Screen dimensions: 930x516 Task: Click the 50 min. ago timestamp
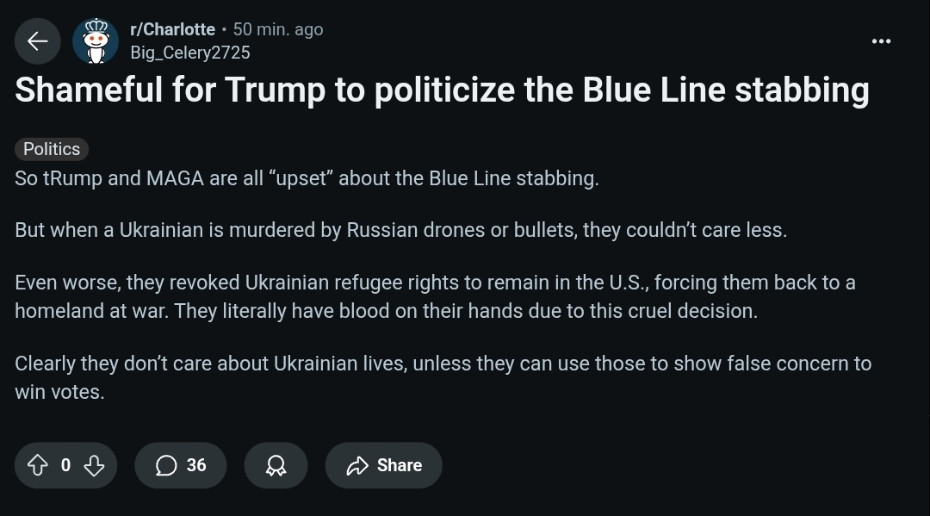[x=277, y=29]
